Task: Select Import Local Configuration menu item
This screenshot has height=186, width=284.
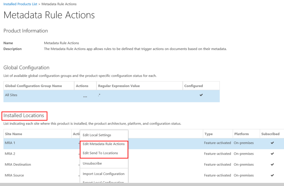Action: pyautogui.click(x=104, y=174)
